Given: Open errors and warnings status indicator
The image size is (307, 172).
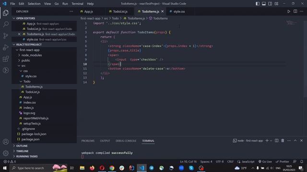Looking at the screenshot, I should point(10,161).
